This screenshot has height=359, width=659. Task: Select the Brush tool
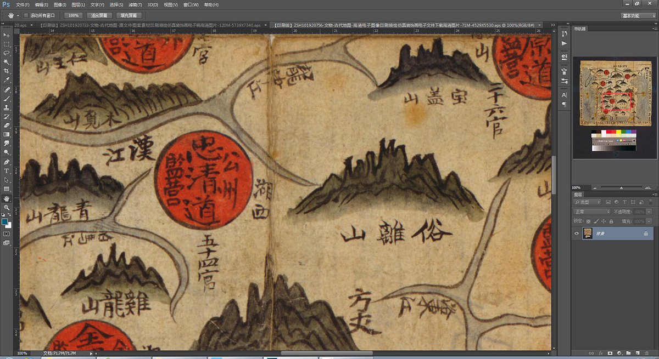click(7, 99)
